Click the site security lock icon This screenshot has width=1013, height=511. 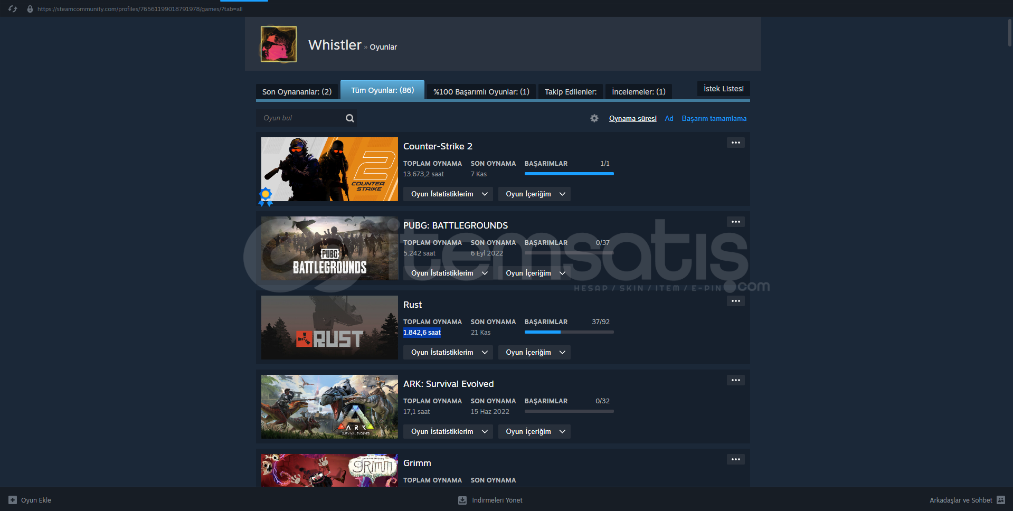tap(30, 9)
